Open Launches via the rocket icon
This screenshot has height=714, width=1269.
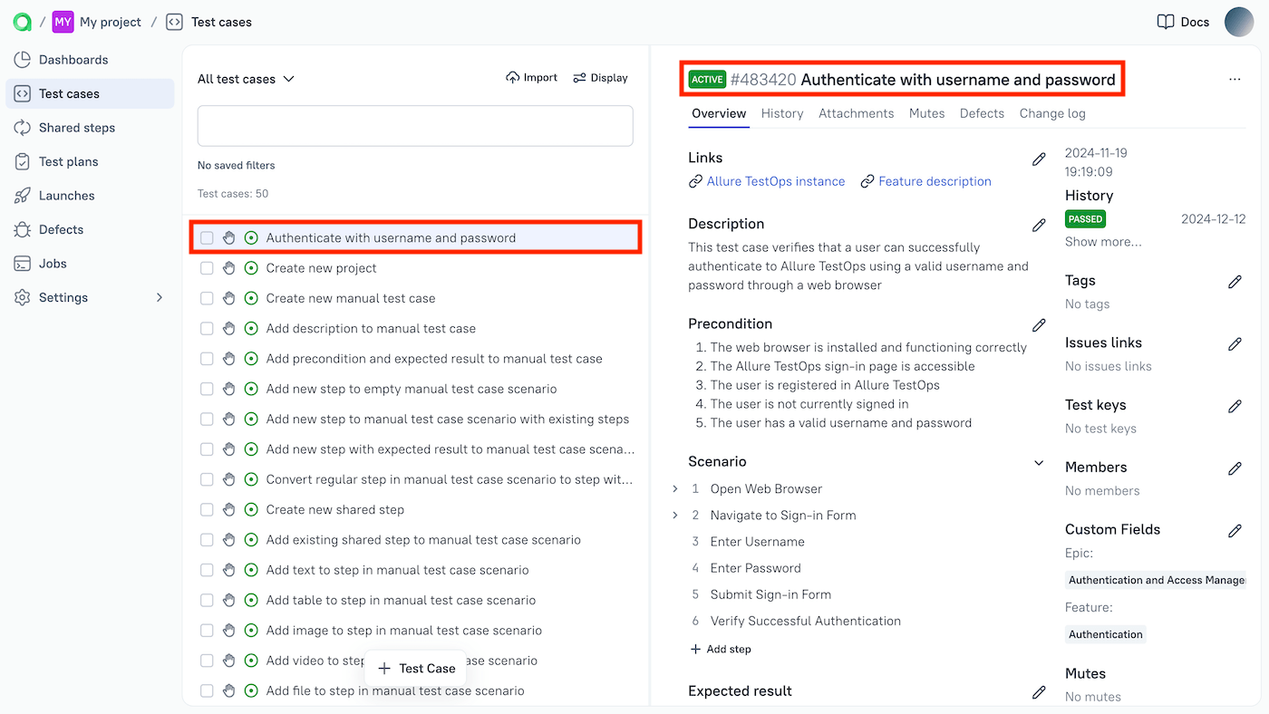tap(23, 196)
